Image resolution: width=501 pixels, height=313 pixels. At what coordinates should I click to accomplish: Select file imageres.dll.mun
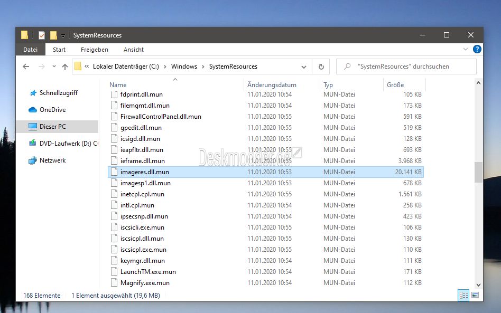tap(266, 172)
